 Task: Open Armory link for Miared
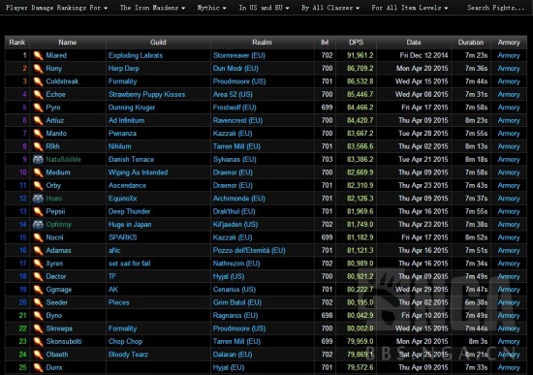click(x=509, y=55)
